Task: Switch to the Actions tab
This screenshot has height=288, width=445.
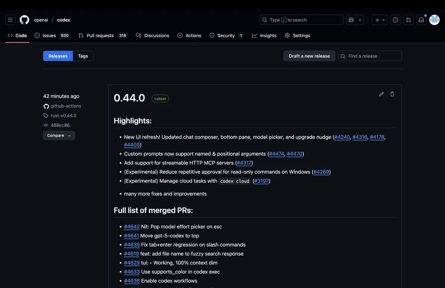Action: click(189, 35)
